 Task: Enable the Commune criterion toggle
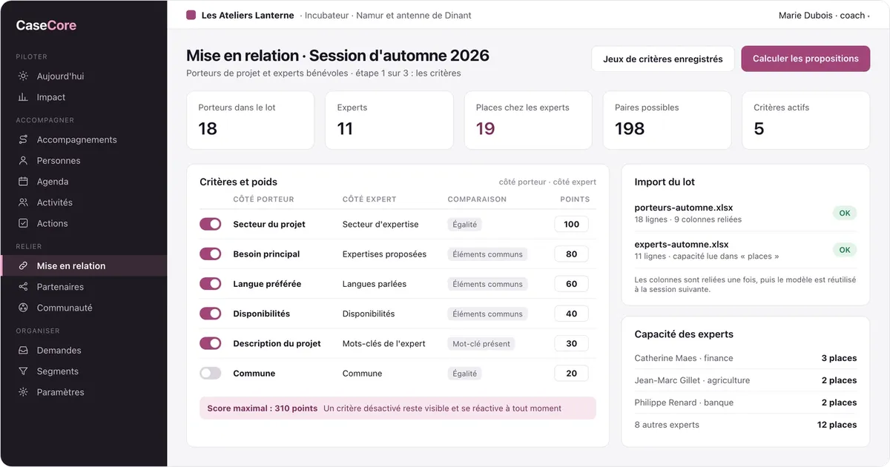click(x=211, y=374)
